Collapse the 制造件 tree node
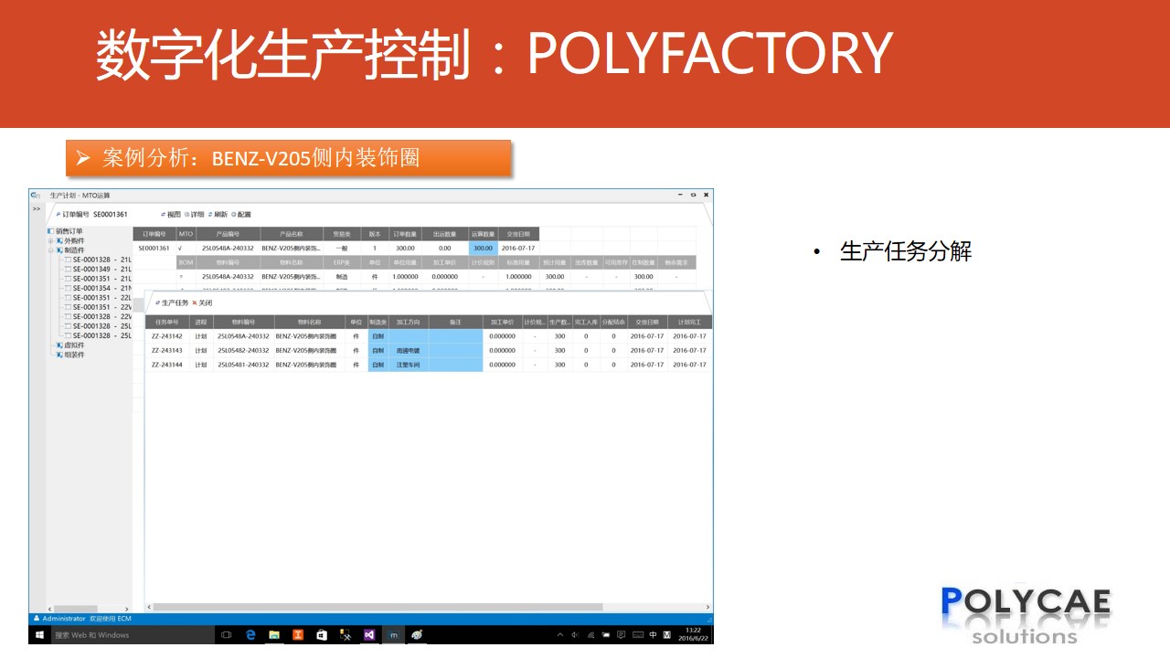The width and height of the screenshot is (1170, 658). (51, 249)
